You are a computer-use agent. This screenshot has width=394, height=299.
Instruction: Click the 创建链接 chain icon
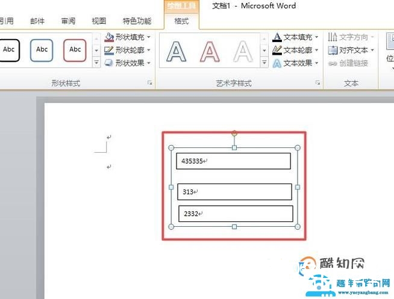point(333,63)
